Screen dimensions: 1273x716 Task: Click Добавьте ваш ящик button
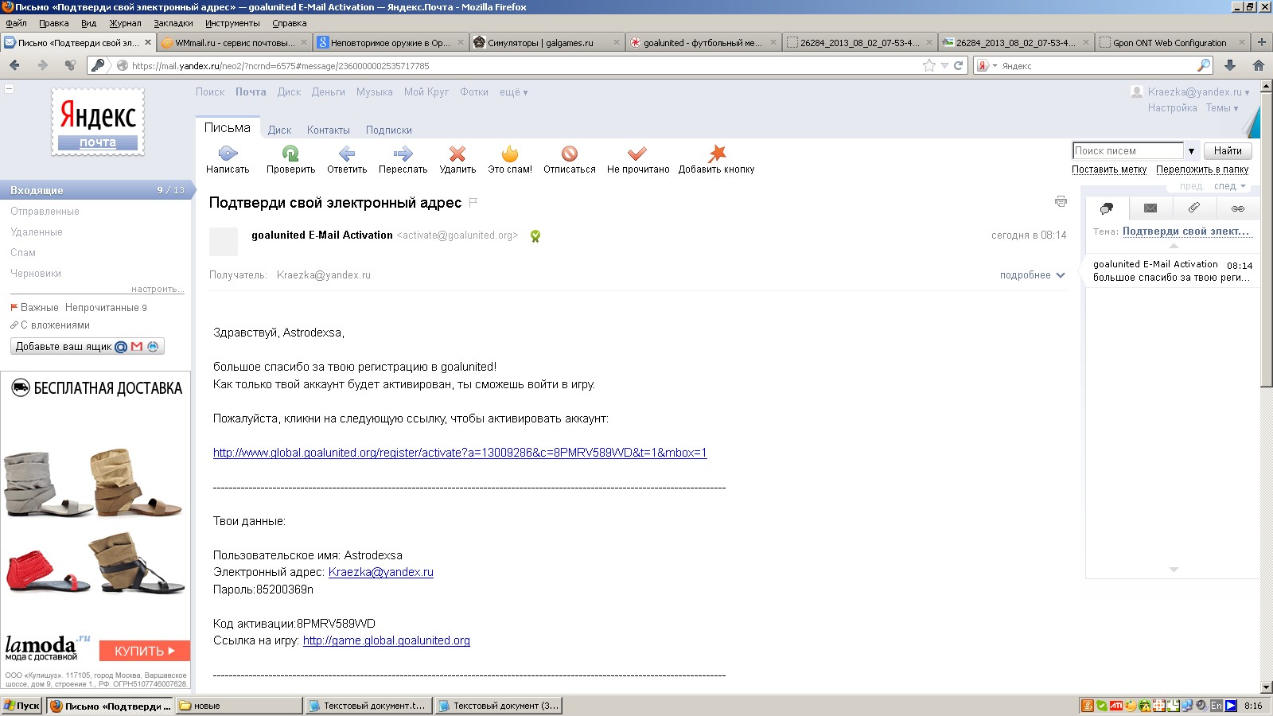point(88,347)
